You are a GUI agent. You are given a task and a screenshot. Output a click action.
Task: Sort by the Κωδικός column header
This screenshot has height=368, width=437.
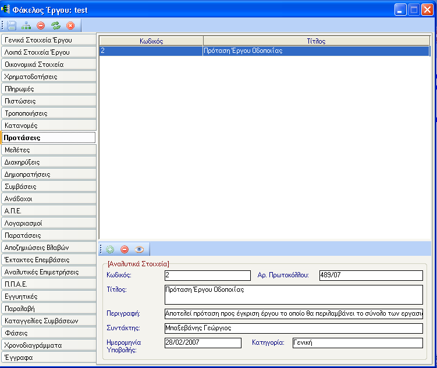click(x=151, y=41)
